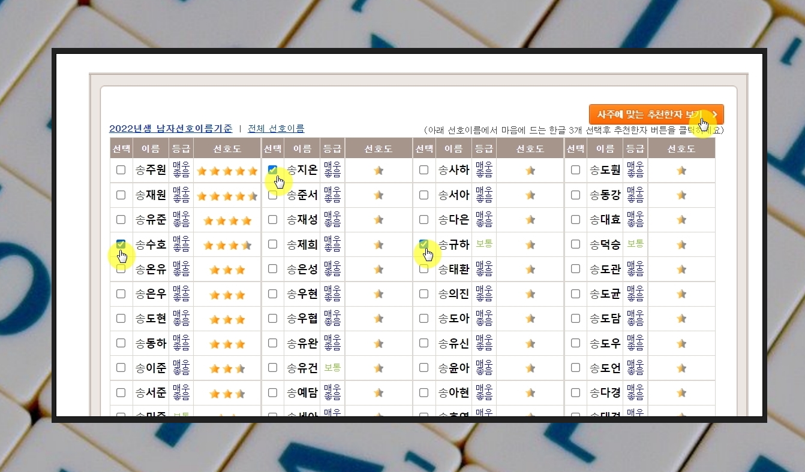The height and width of the screenshot is (472, 805).
Task: Click the five-star rating for 송주원
Action: [x=227, y=171]
